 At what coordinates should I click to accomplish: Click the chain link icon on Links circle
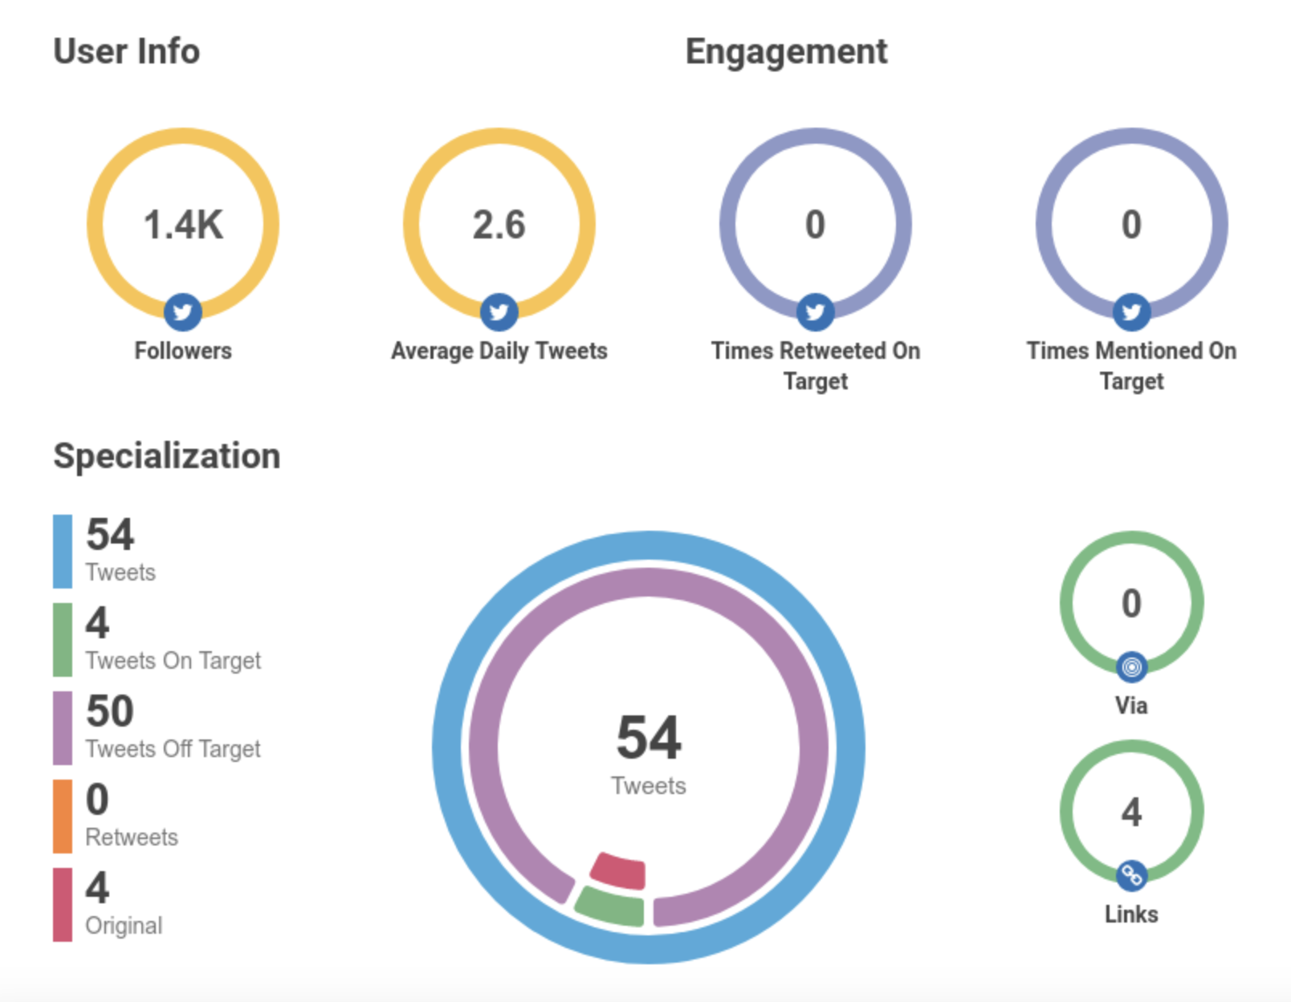pos(1131,875)
